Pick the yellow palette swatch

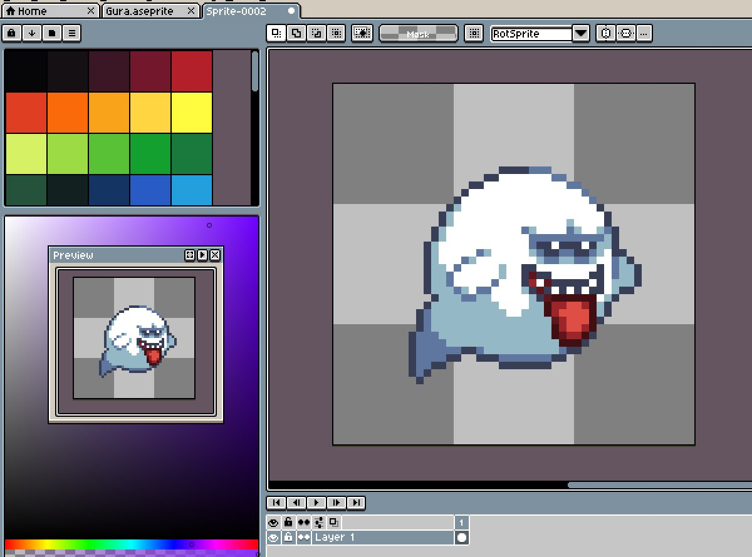[x=192, y=113]
